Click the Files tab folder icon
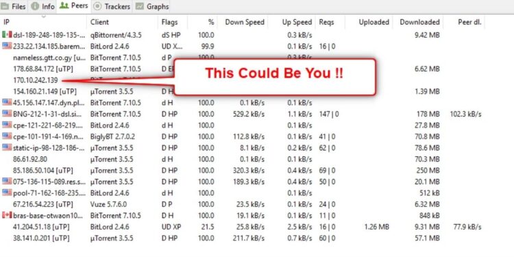Screen dimensions: 514x257 pyautogui.click(x=5, y=6)
